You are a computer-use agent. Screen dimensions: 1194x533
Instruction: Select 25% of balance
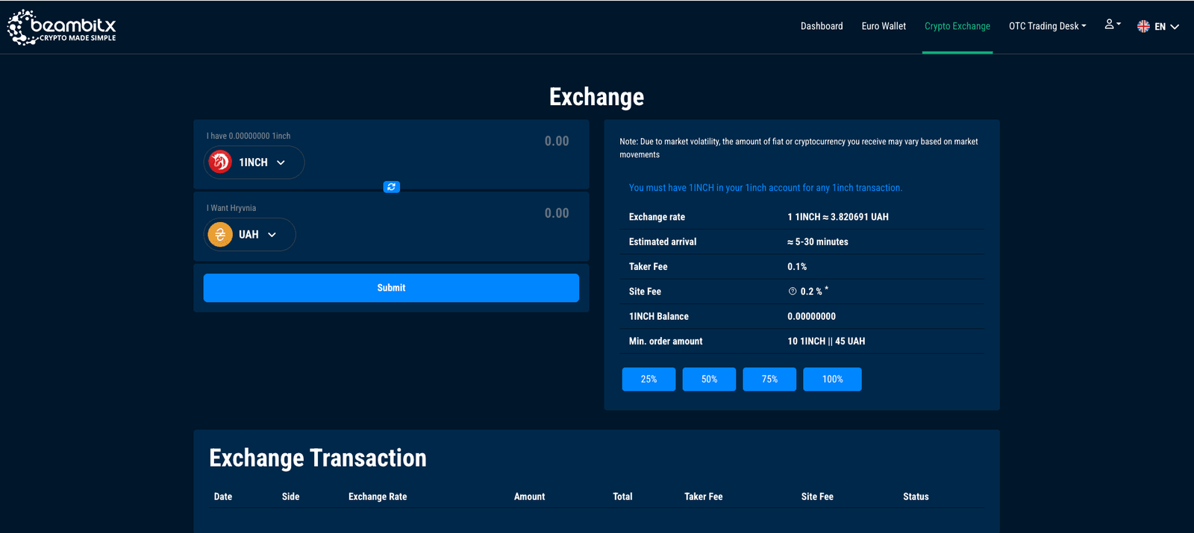[648, 379]
